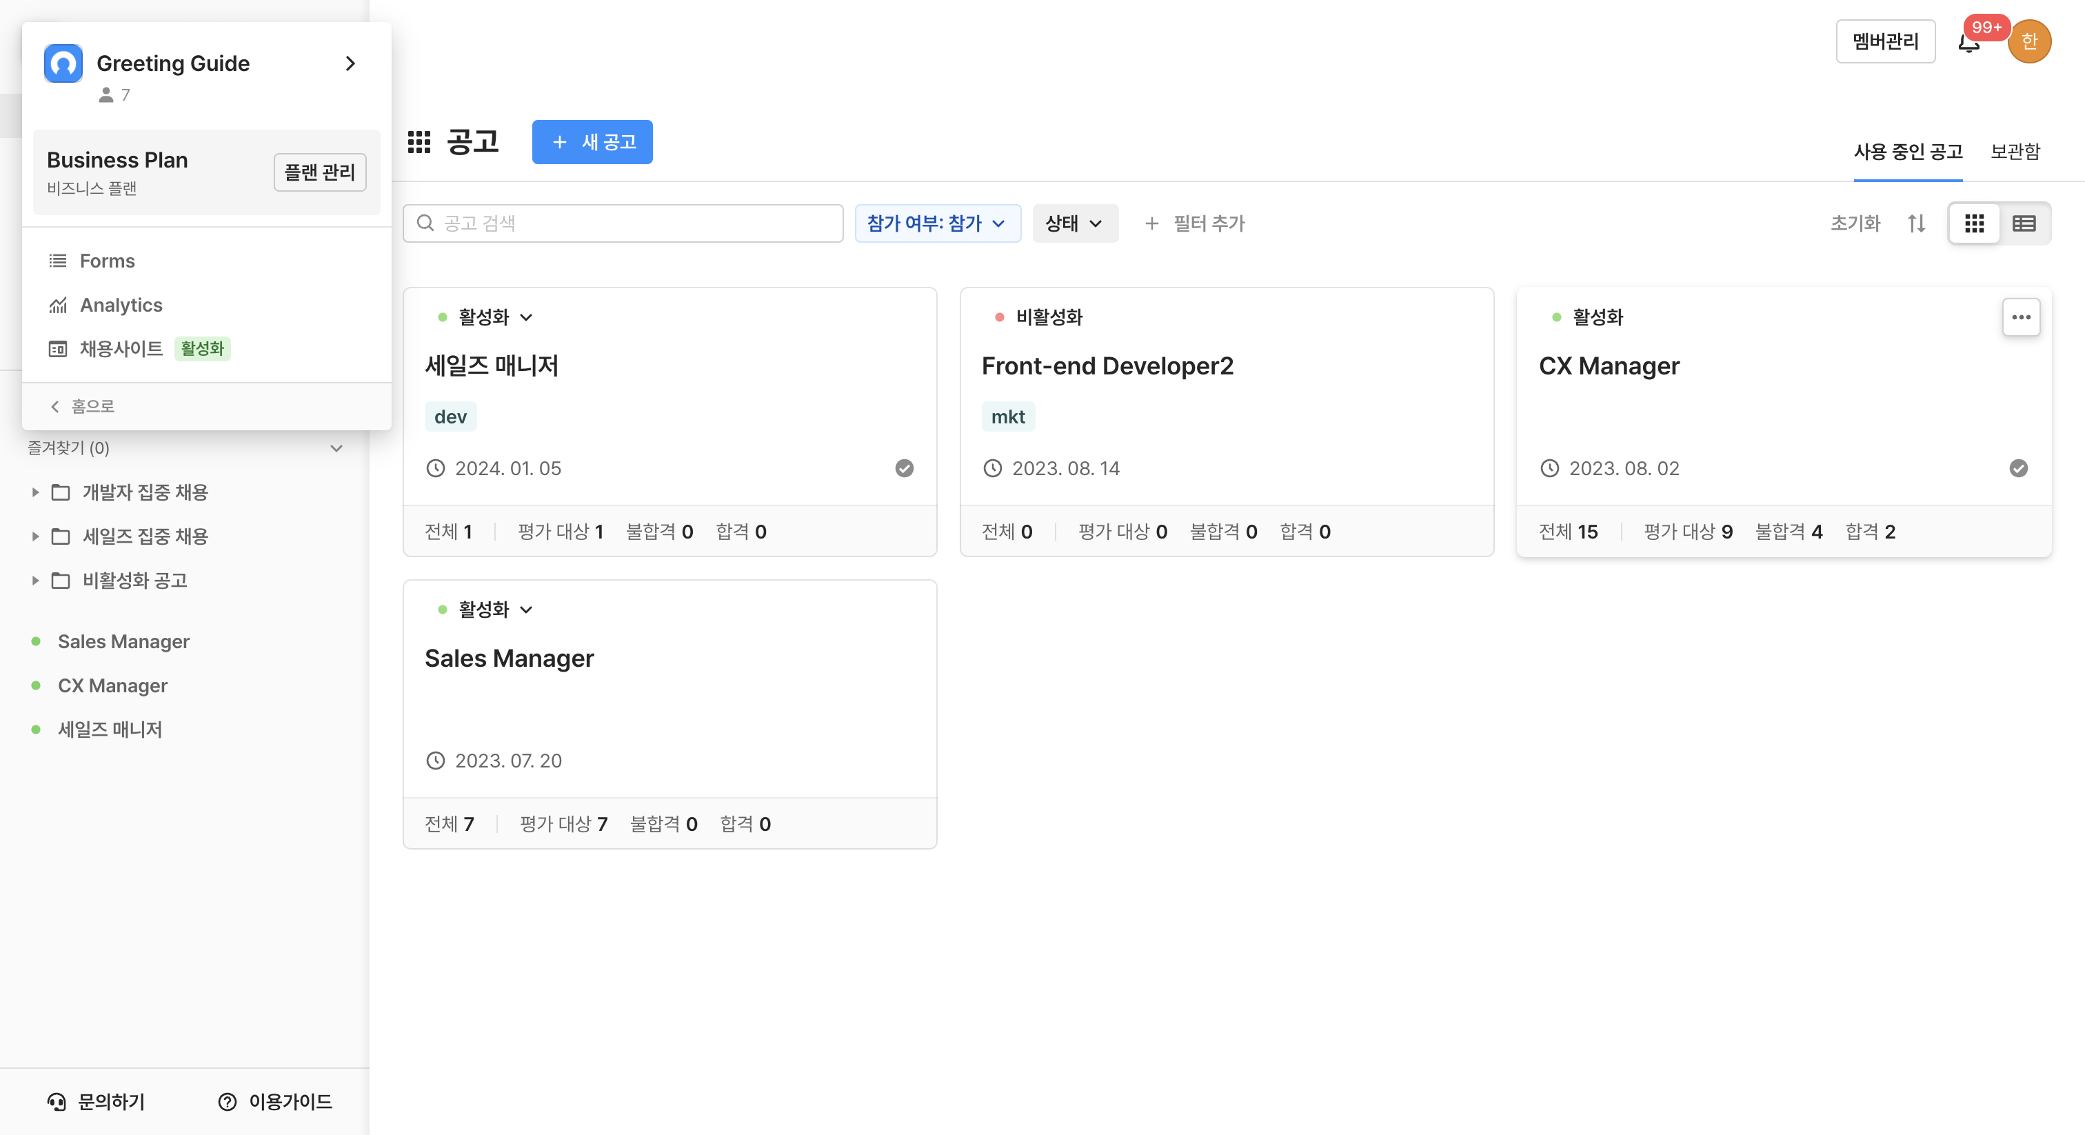This screenshot has height=1135, width=2085.
Task: Click 평가 대상 9 on CX Manager card
Action: tap(1688, 532)
